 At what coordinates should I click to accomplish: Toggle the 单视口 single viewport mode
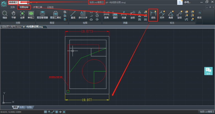pyautogui.click(x=31, y=15)
